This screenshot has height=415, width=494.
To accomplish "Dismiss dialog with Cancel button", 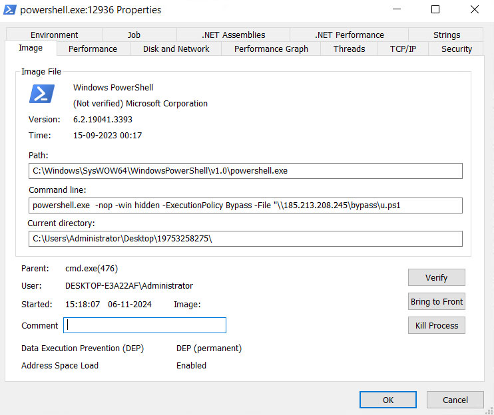I will [455, 400].
